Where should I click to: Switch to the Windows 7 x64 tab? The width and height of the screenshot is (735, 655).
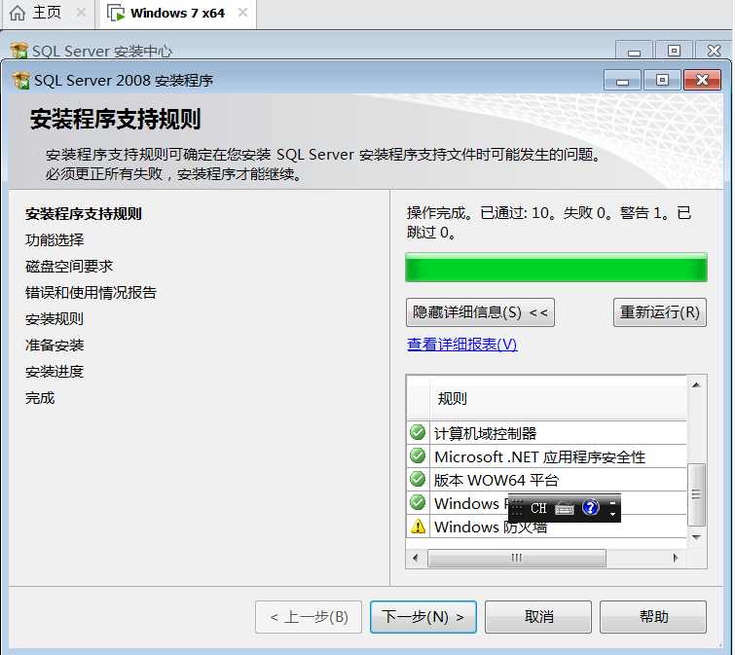coord(177,13)
